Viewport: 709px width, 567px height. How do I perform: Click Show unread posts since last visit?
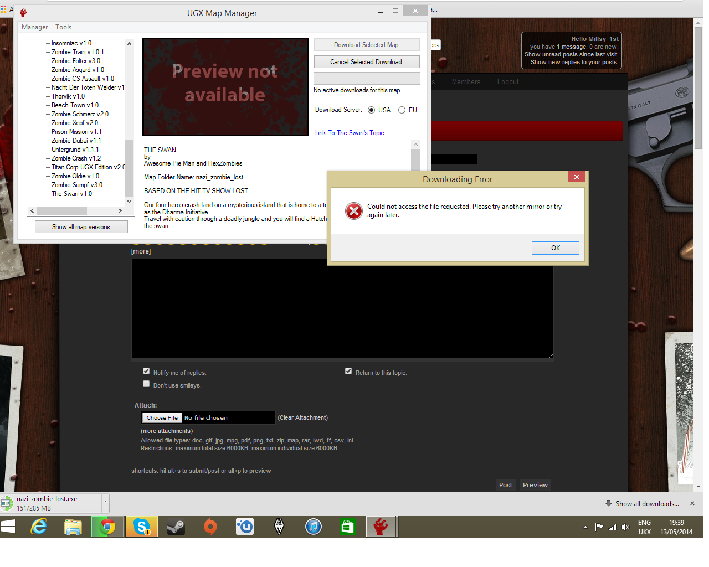pyautogui.click(x=571, y=54)
